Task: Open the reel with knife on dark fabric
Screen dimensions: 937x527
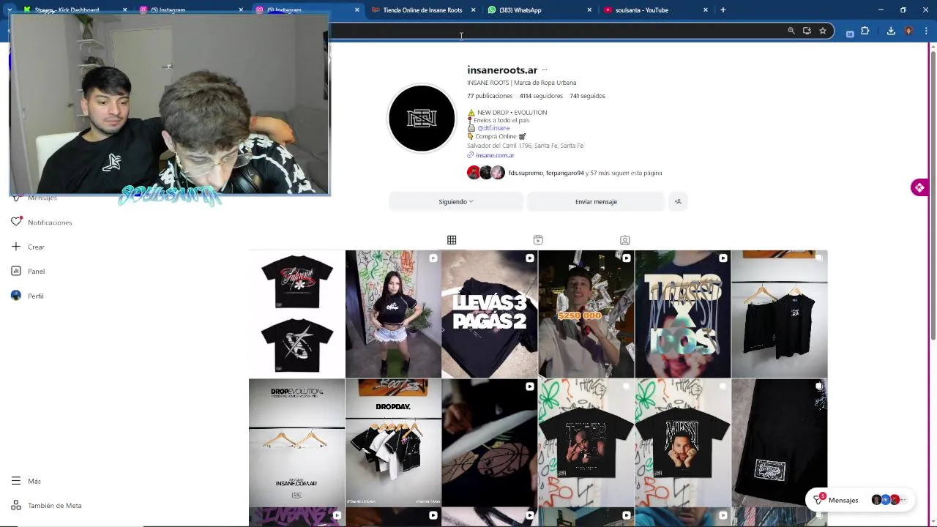Action: click(490, 443)
